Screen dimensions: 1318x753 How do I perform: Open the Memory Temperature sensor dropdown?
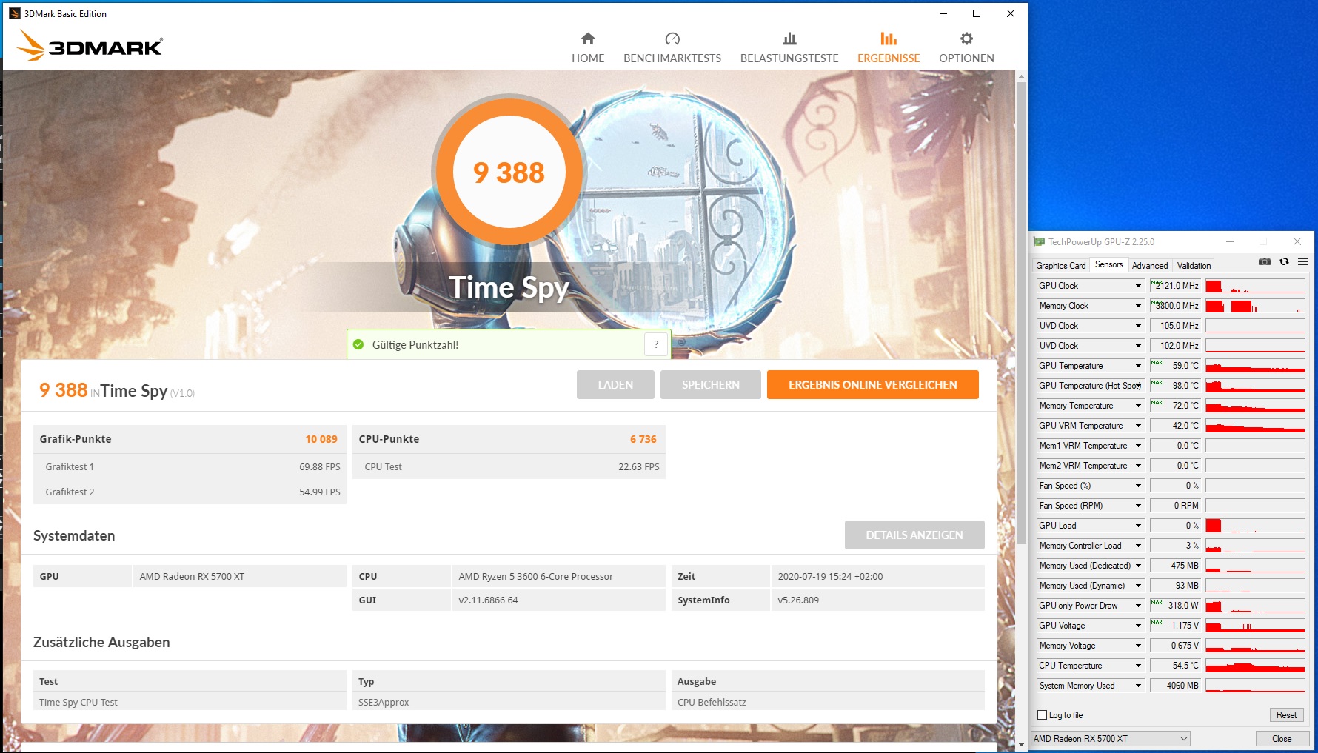pyautogui.click(x=1138, y=406)
